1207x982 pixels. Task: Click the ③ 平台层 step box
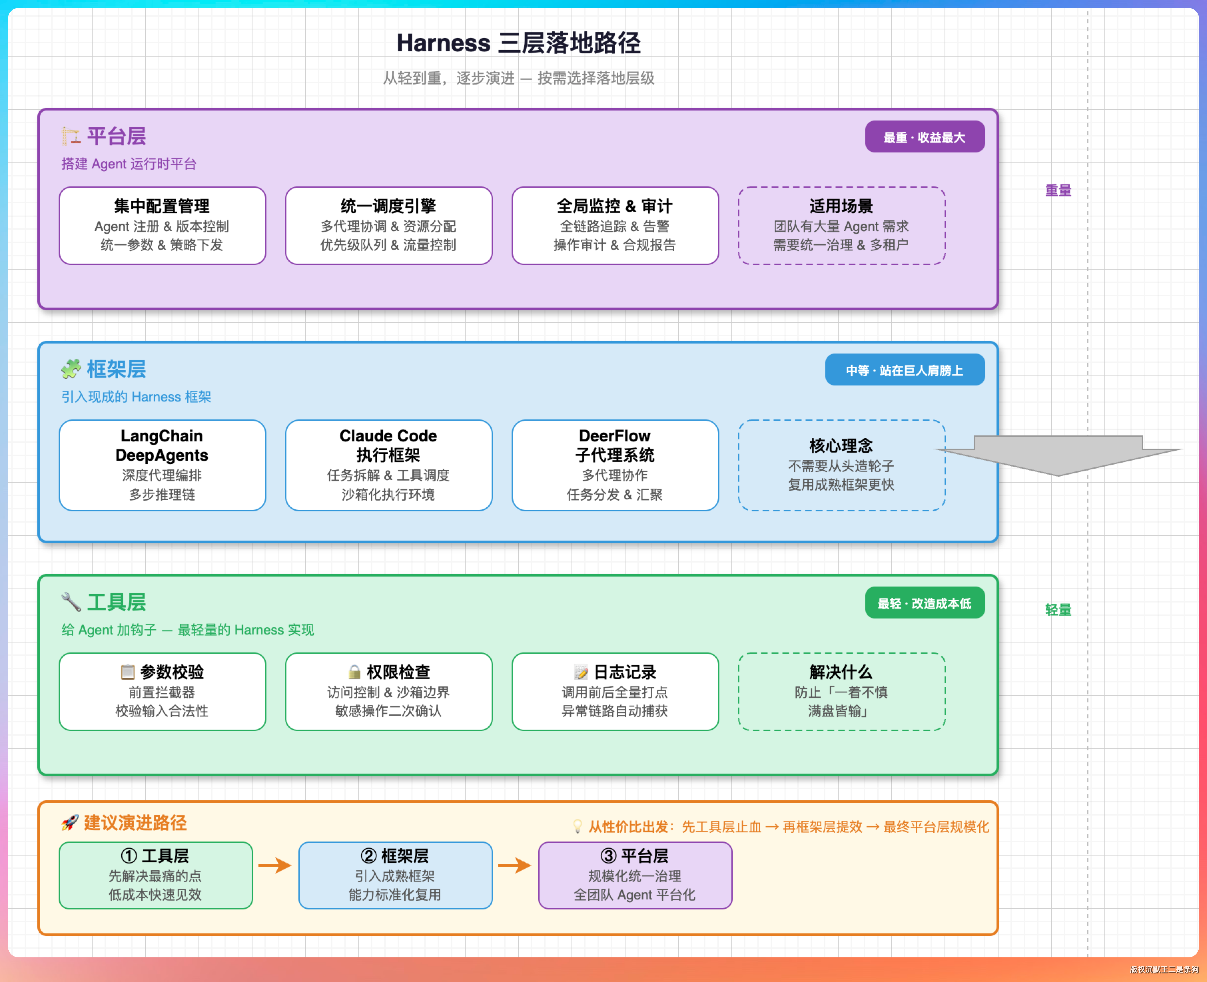pos(634,875)
